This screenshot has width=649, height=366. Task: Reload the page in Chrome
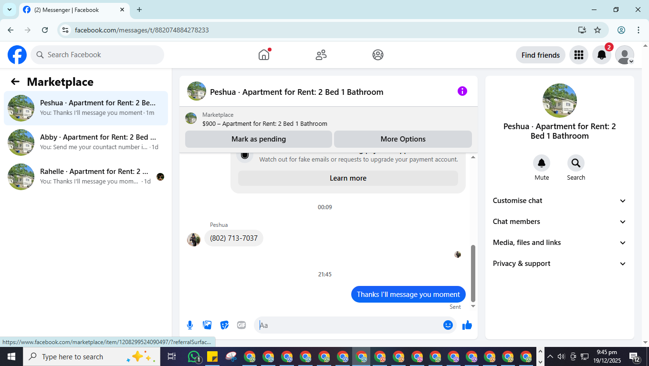[45, 30]
